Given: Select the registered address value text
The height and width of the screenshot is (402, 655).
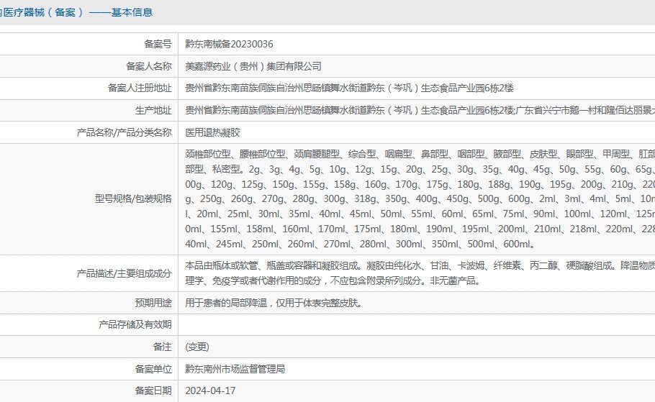Looking at the screenshot, I should (349, 88).
